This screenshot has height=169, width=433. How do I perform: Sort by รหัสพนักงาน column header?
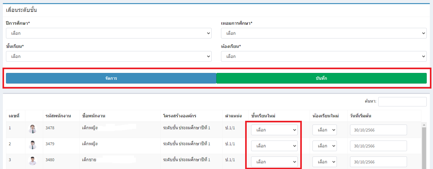tap(61, 116)
